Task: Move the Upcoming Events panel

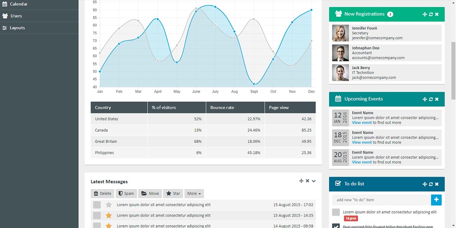Action: point(424,99)
